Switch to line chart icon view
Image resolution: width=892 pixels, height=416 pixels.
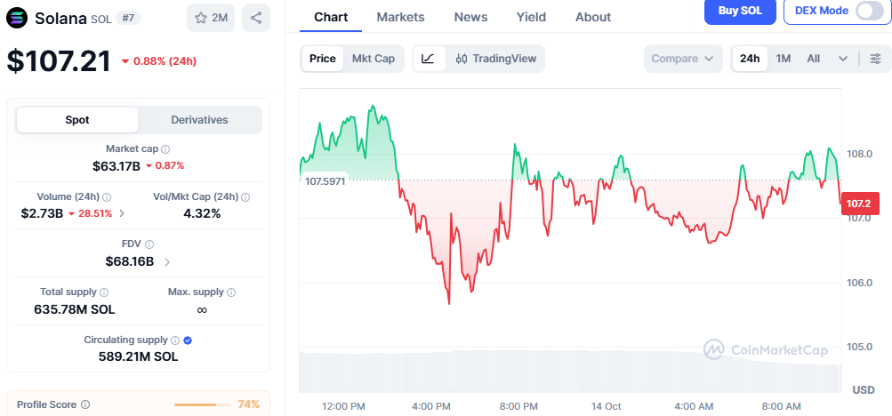click(429, 59)
